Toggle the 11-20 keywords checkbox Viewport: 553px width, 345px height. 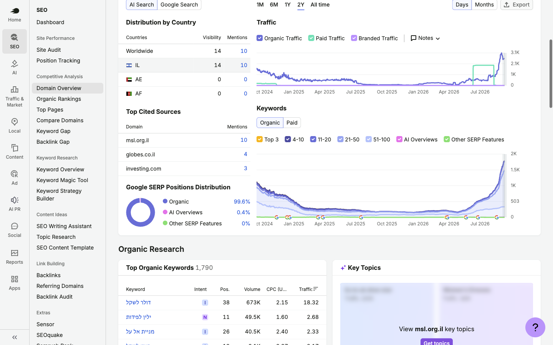(313, 139)
